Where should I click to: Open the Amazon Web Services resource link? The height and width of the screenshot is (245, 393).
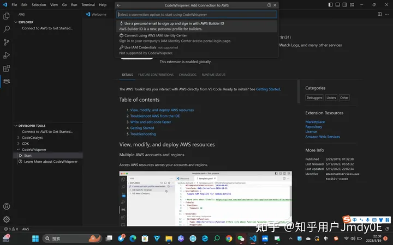[x=323, y=137]
